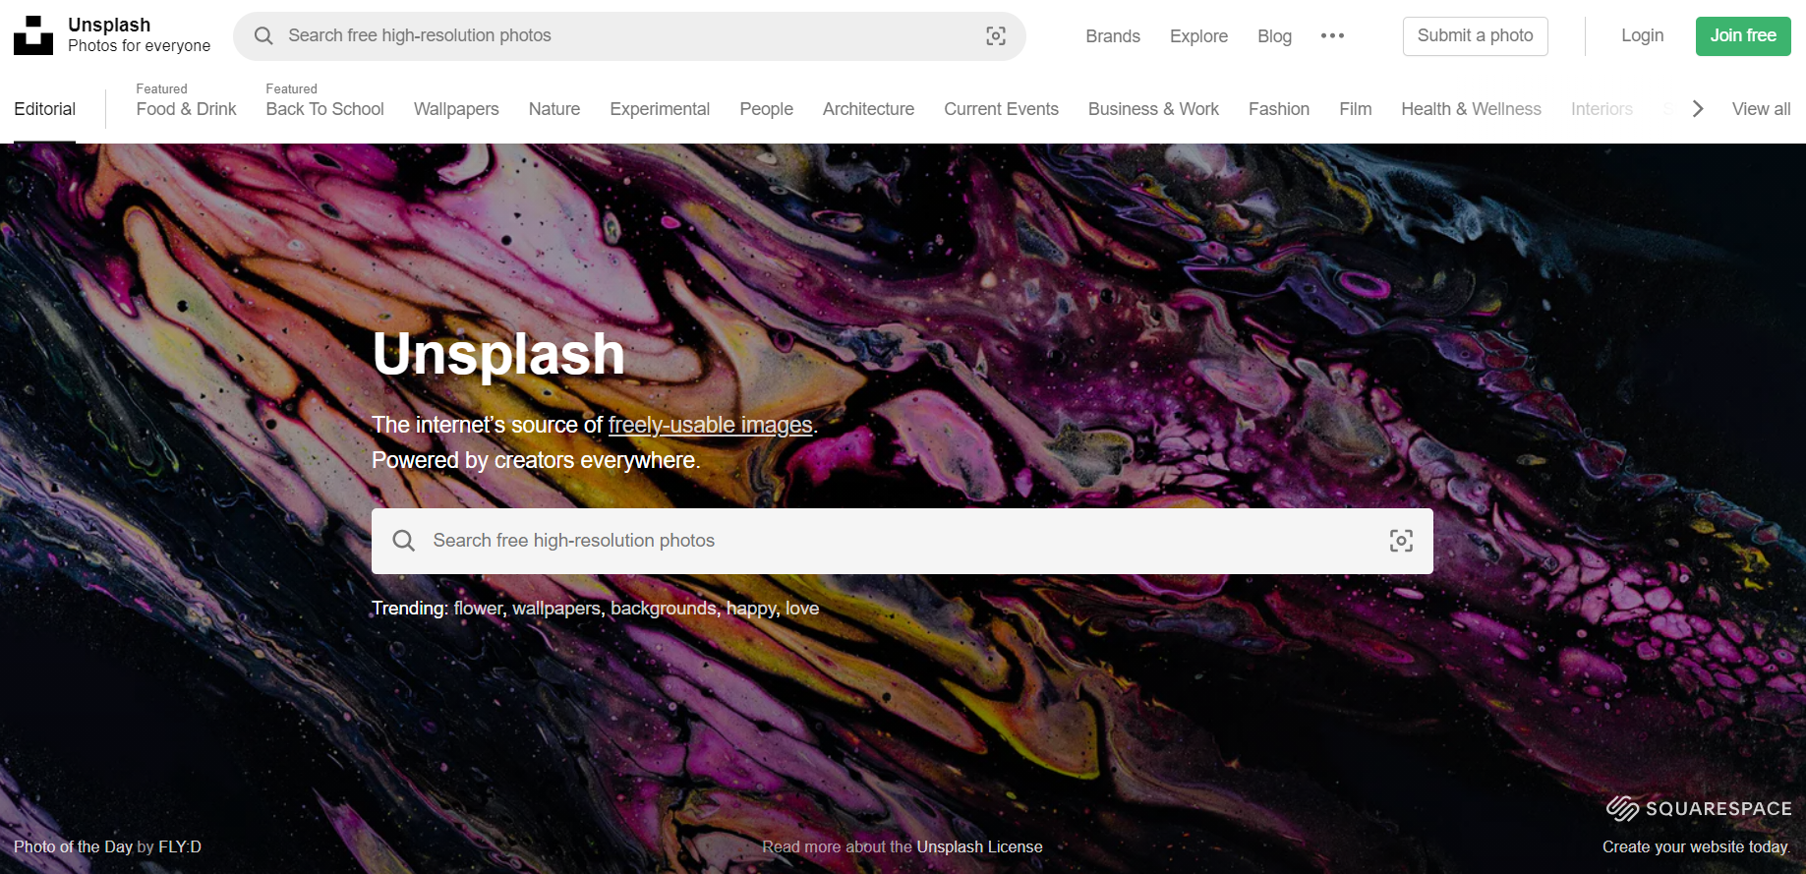The image size is (1806, 874).
Task: Open visual search in hero search box
Action: point(1401,540)
